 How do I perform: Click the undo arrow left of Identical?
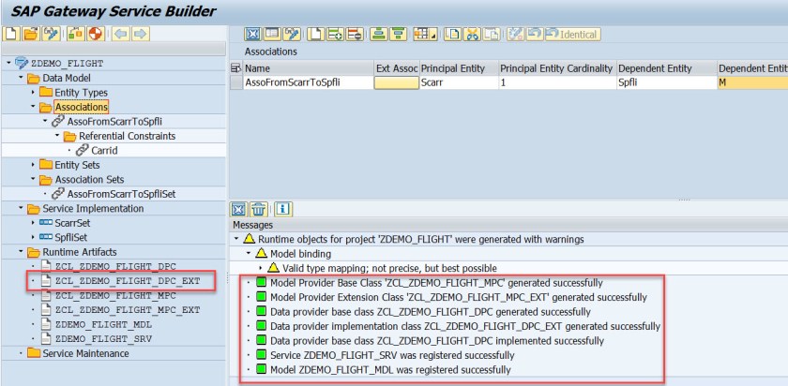coord(534,34)
